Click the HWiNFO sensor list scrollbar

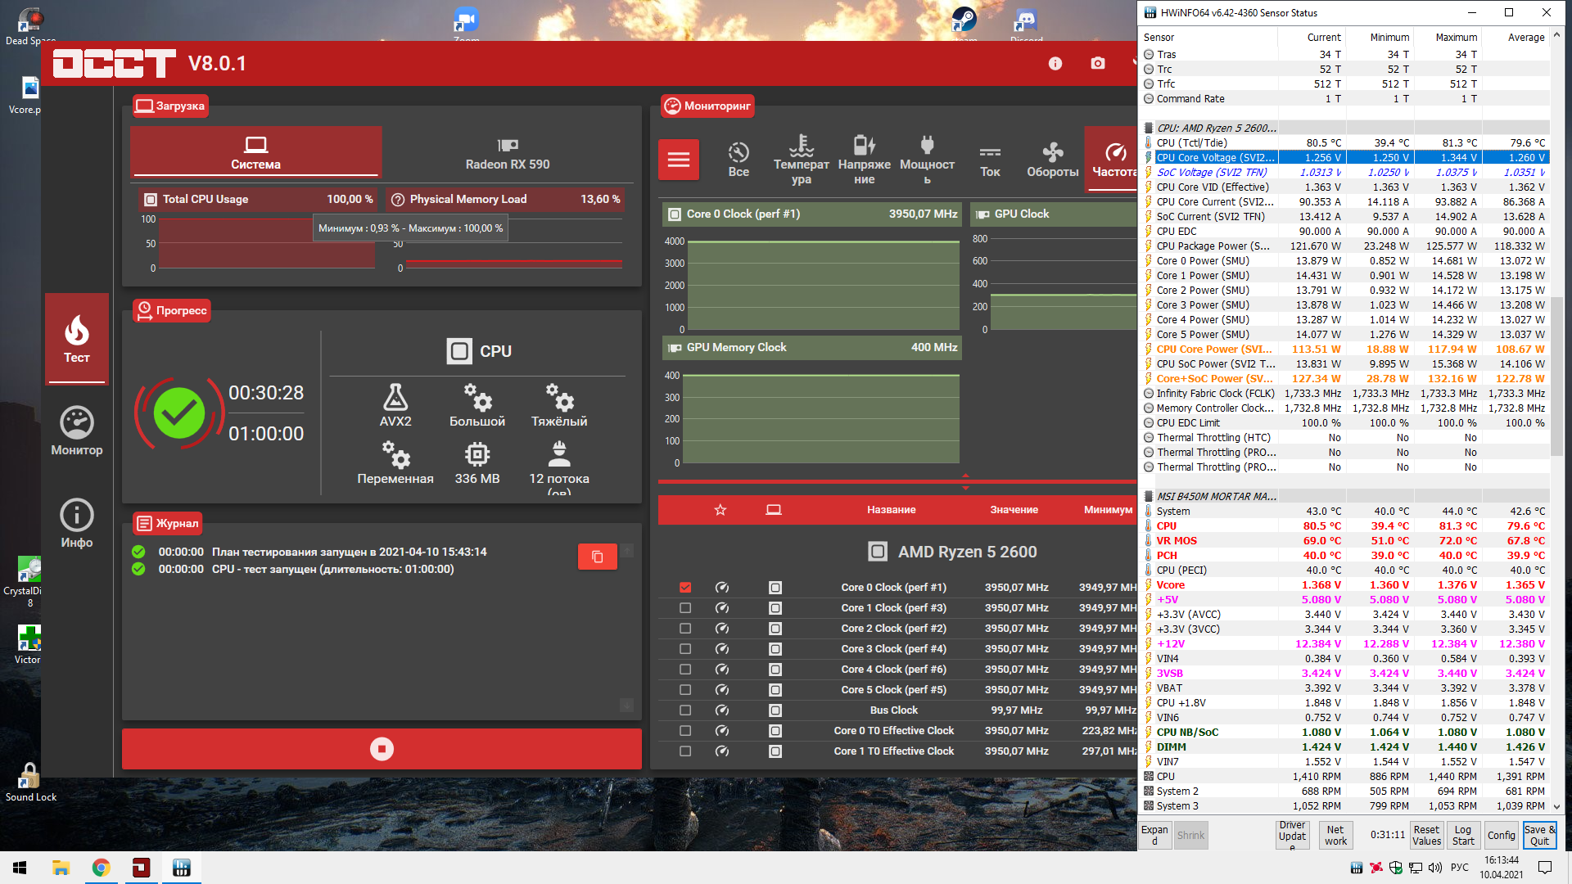point(1556,377)
